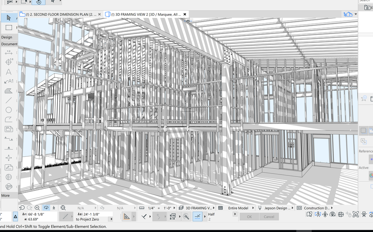373x232 pixels.
Task: Toggle the guide lines ruler button
Action: click(x=127, y=217)
